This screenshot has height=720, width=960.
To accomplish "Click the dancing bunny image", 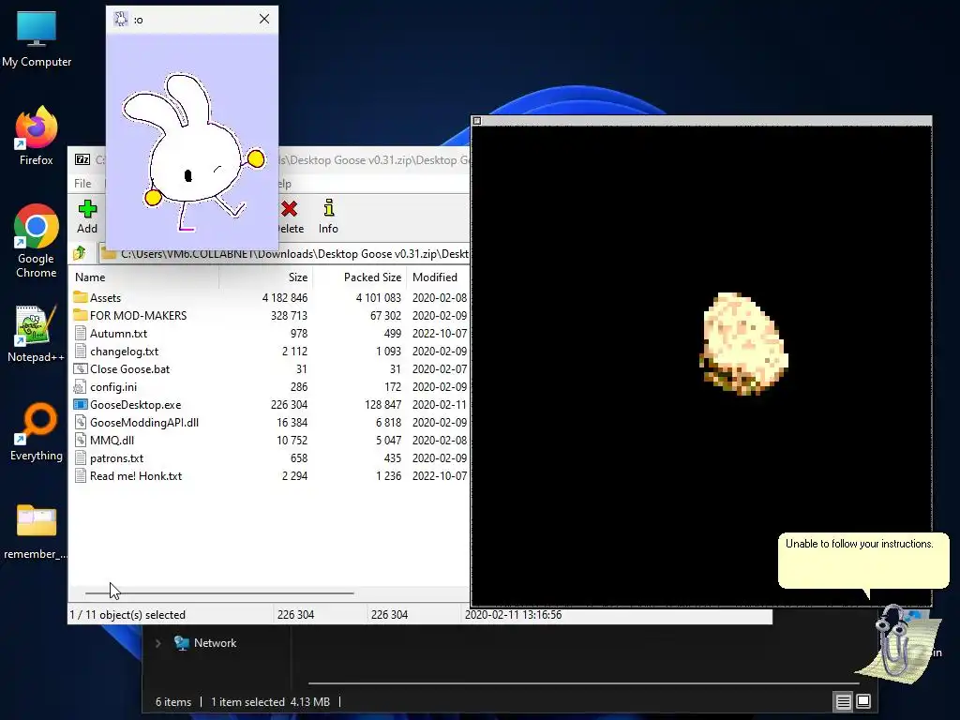I will coord(193,152).
